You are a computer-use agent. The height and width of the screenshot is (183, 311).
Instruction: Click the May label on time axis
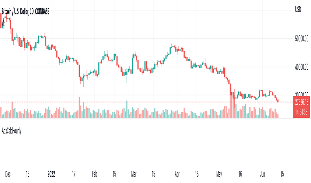click(x=219, y=174)
